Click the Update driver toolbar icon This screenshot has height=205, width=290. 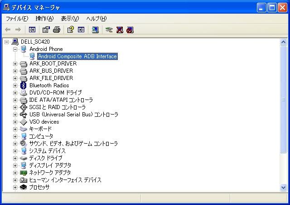pos(109,30)
